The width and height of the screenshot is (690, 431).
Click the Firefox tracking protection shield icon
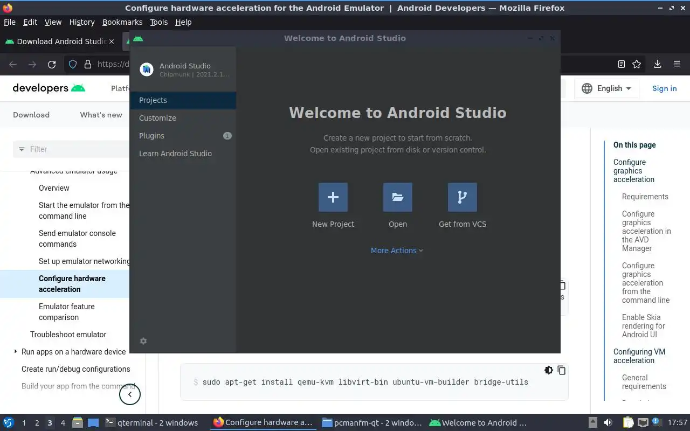coord(73,64)
